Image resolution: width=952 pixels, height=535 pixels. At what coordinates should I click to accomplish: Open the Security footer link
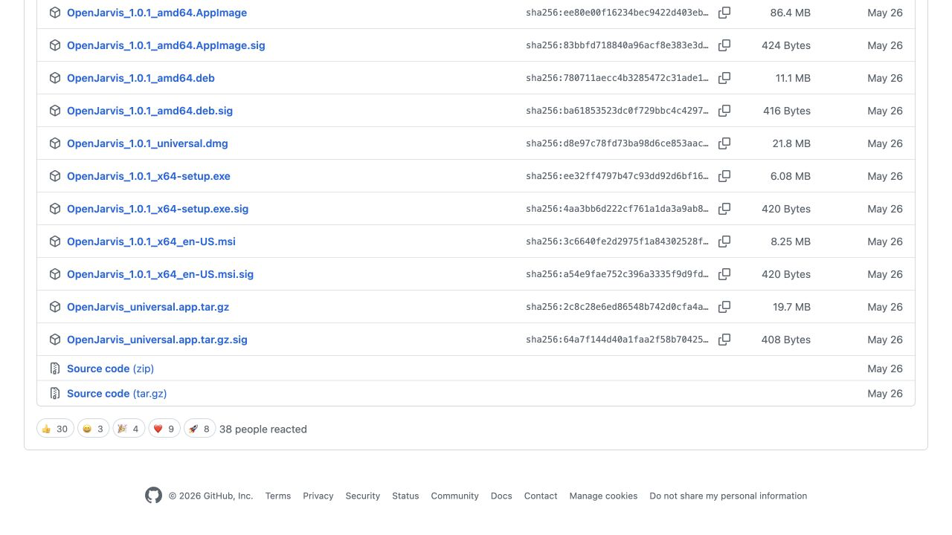click(x=363, y=496)
